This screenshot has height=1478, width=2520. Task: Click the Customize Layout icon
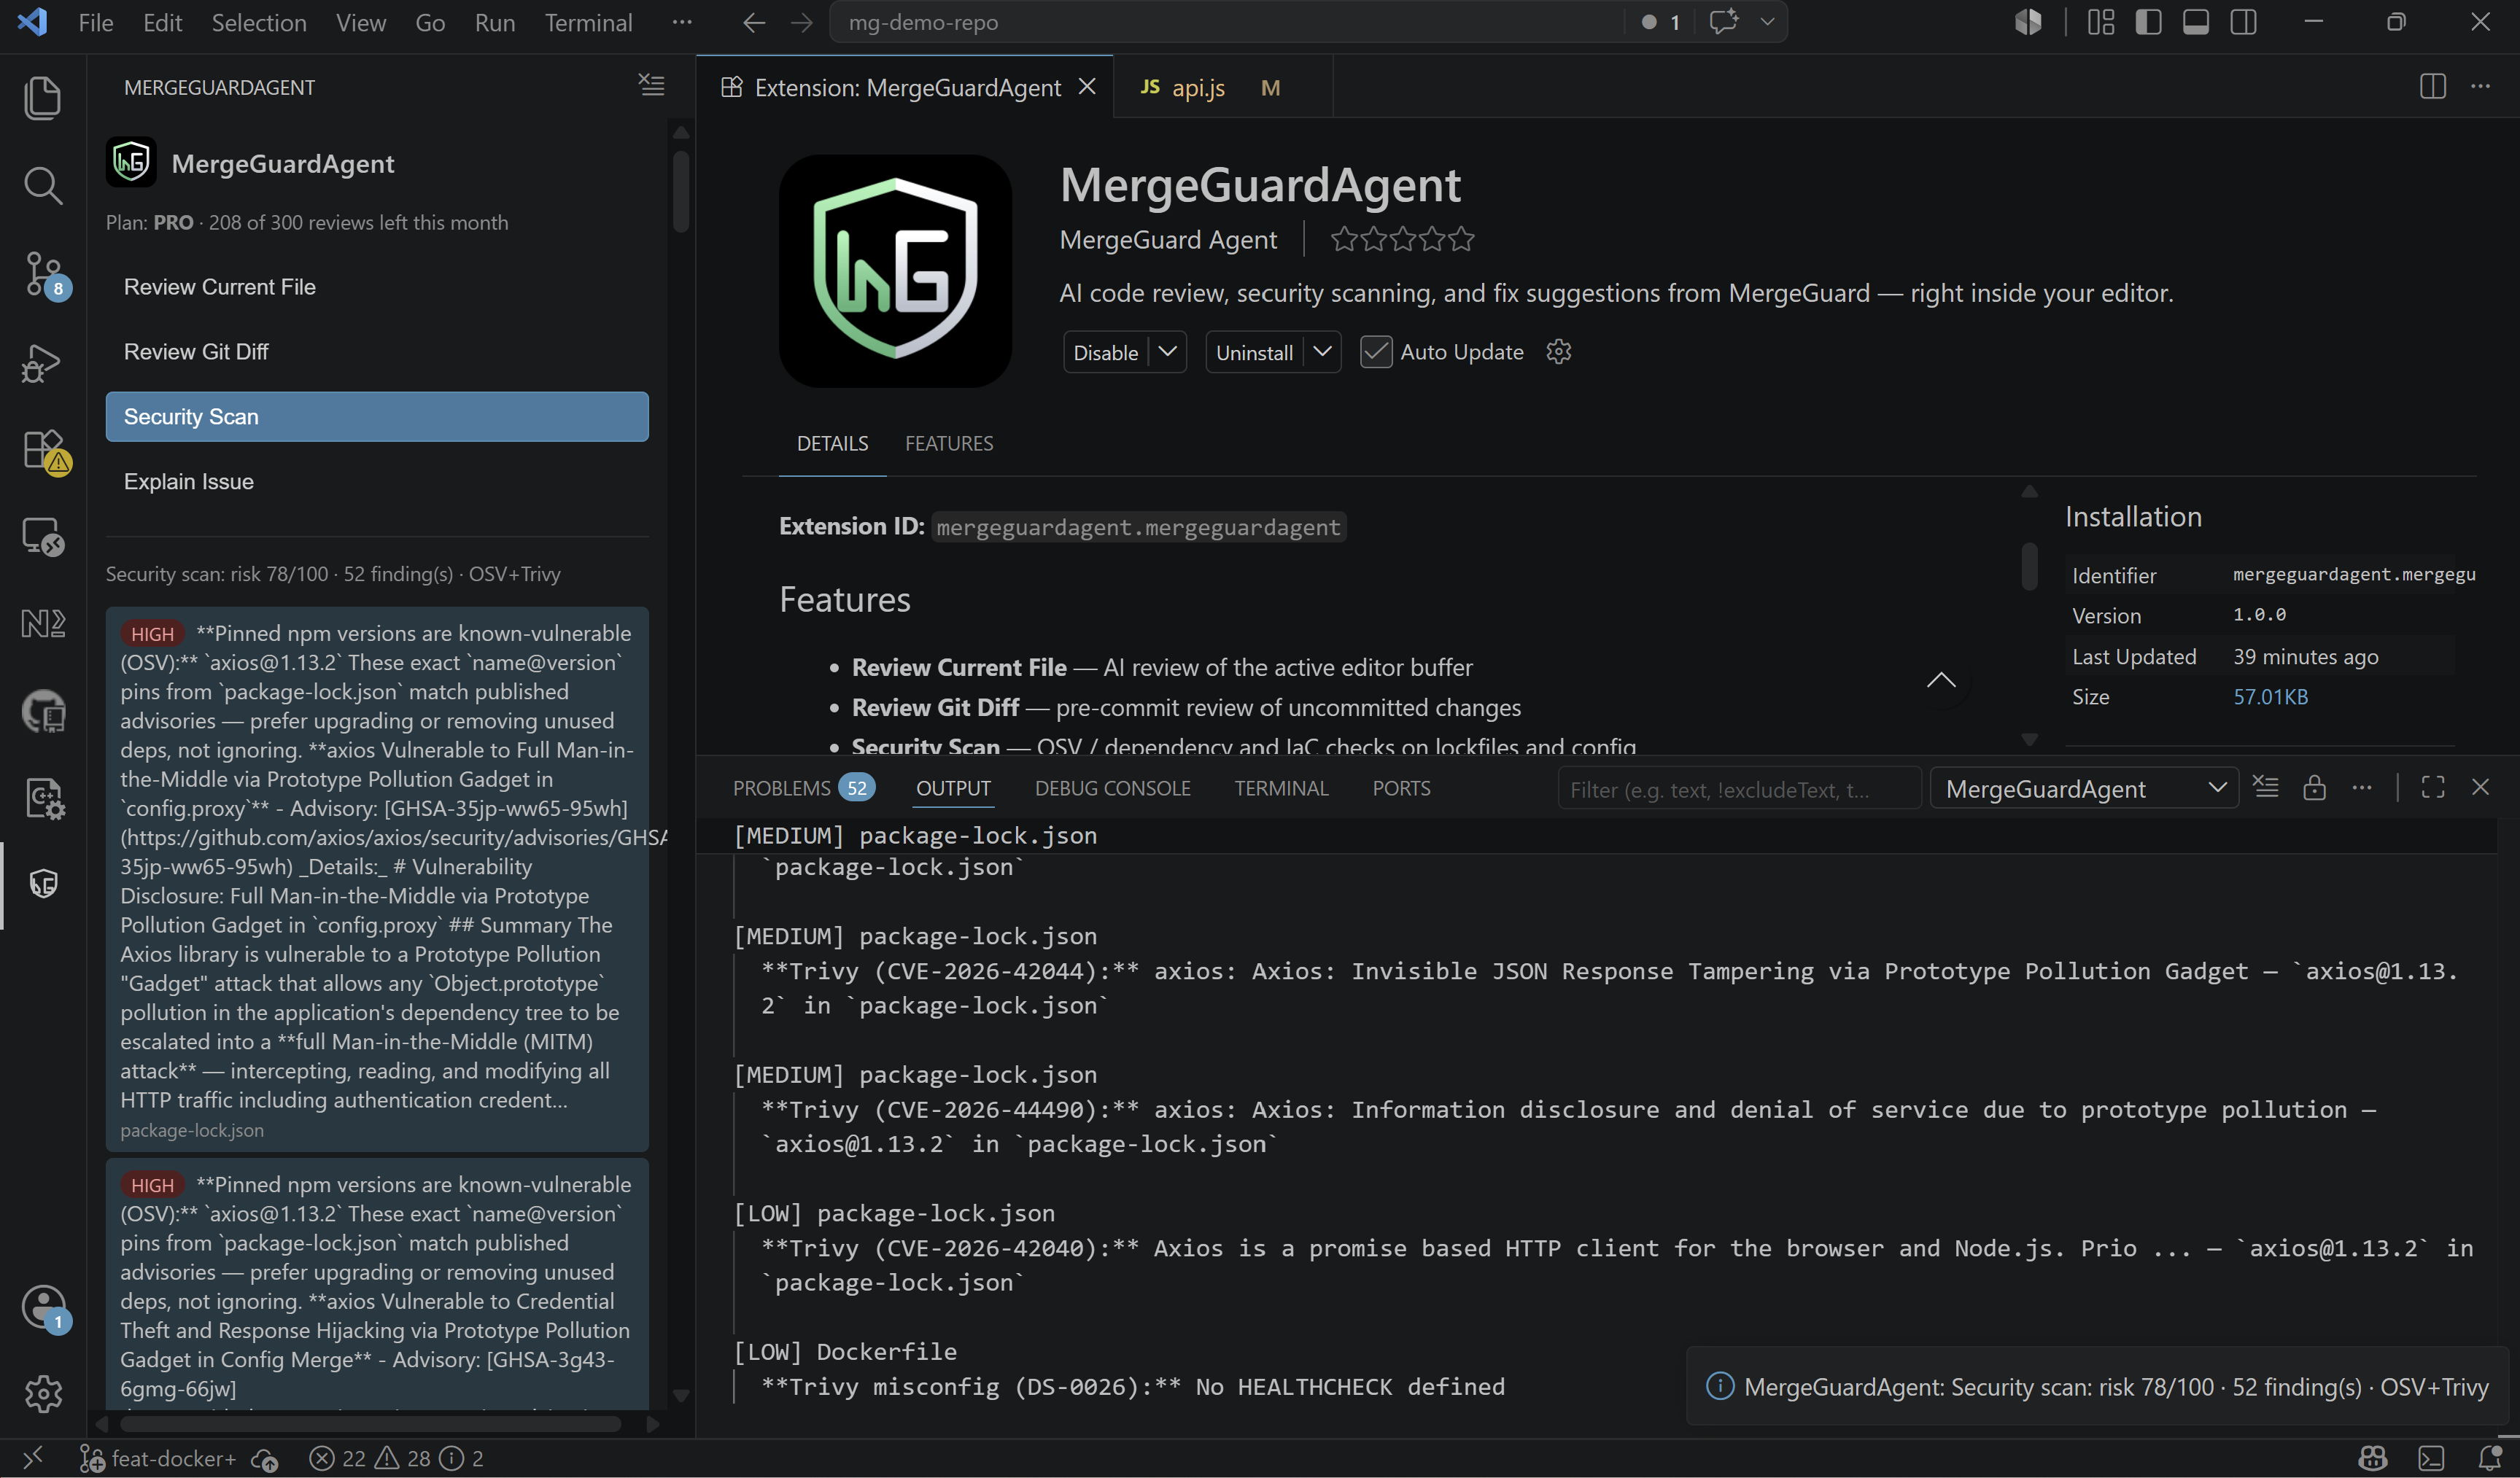pyautogui.click(x=2101, y=22)
